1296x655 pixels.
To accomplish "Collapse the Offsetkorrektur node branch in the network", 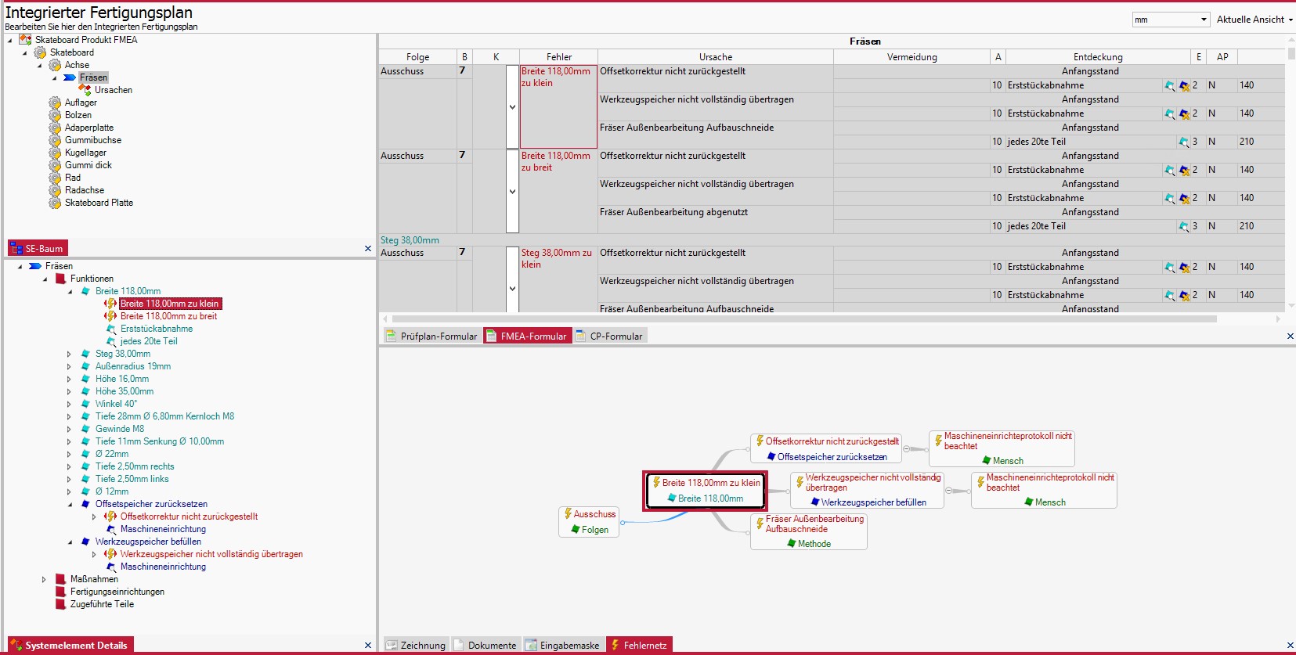I will (907, 449).
